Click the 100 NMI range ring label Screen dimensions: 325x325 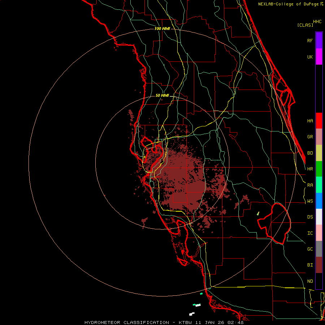pos(162,29)
